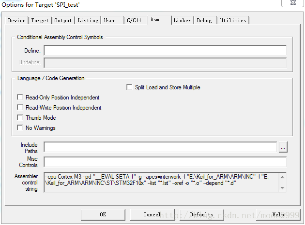
Task: Click the Define input field
Action: (x=165, y=50)
